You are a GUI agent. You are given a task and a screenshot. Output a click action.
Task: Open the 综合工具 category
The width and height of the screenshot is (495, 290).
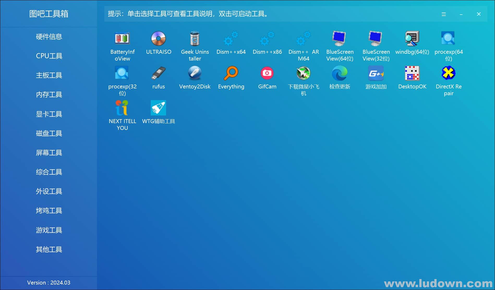point(49,172)
